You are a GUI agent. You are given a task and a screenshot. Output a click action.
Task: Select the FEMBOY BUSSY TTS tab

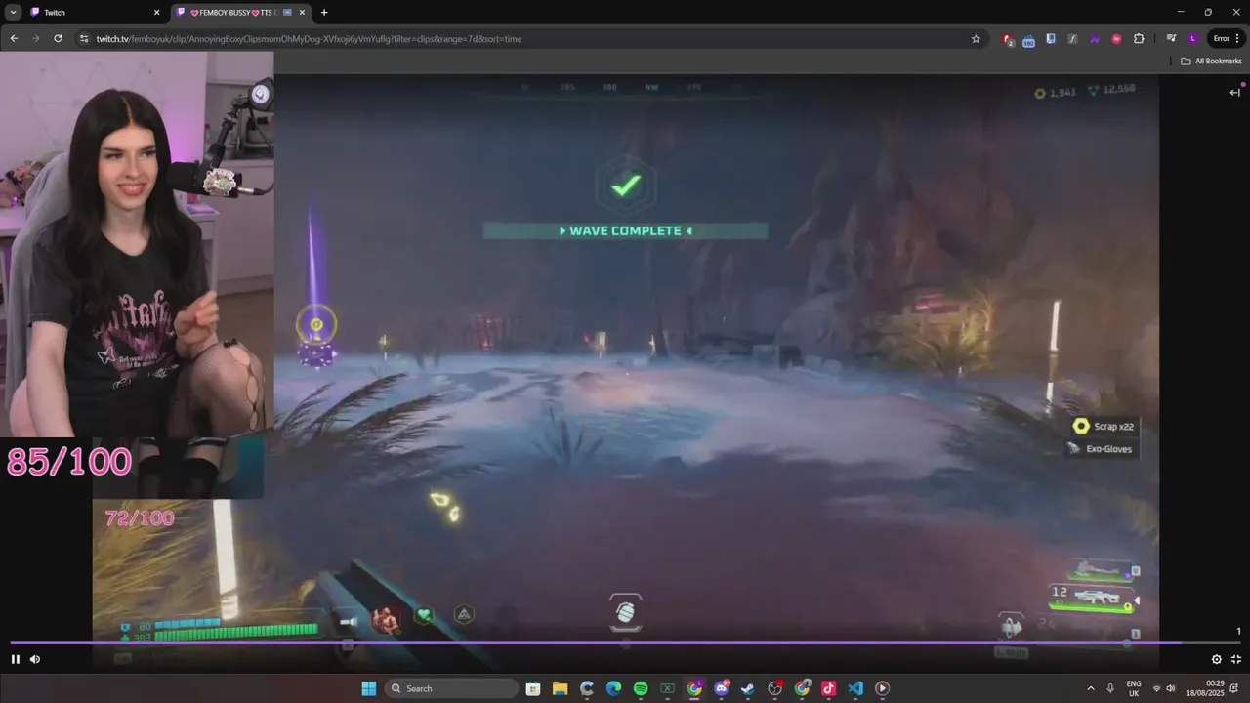pos(240,12)
